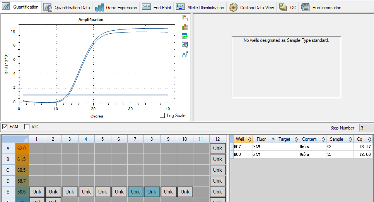
Task: Select well B12 Unk
Action: (x=217, y=159)
